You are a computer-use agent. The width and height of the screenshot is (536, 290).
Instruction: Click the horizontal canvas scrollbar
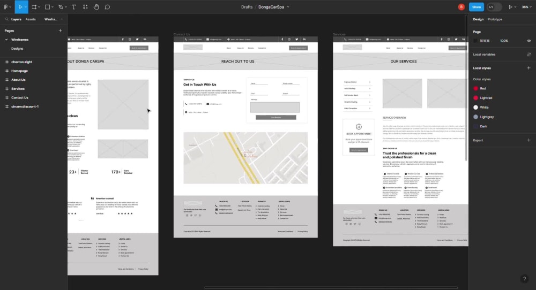pyautogui.click(x=331, y=288)
